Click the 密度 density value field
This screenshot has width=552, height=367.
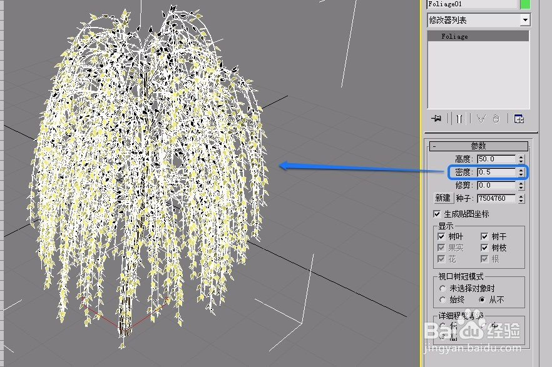pos(496,172)
